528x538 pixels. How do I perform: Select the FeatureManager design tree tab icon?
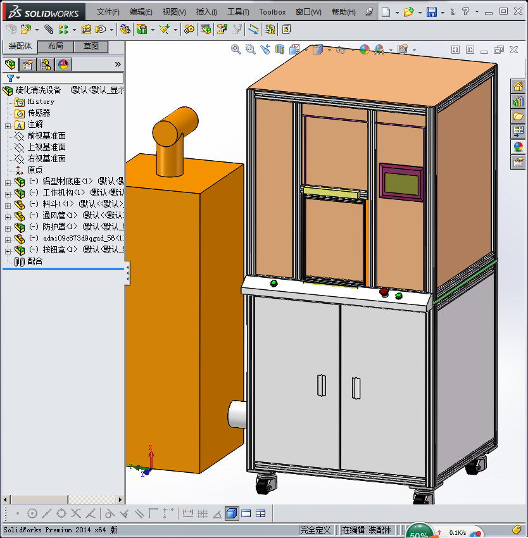point(10,65)
